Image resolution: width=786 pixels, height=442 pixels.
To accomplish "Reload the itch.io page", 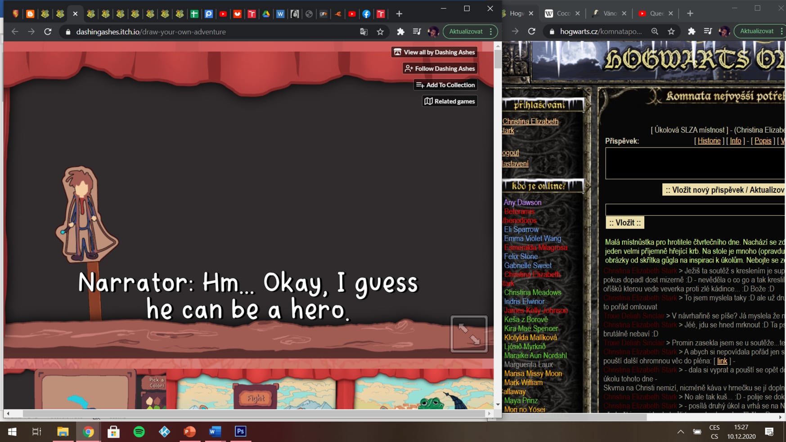I will coord(48,32).
